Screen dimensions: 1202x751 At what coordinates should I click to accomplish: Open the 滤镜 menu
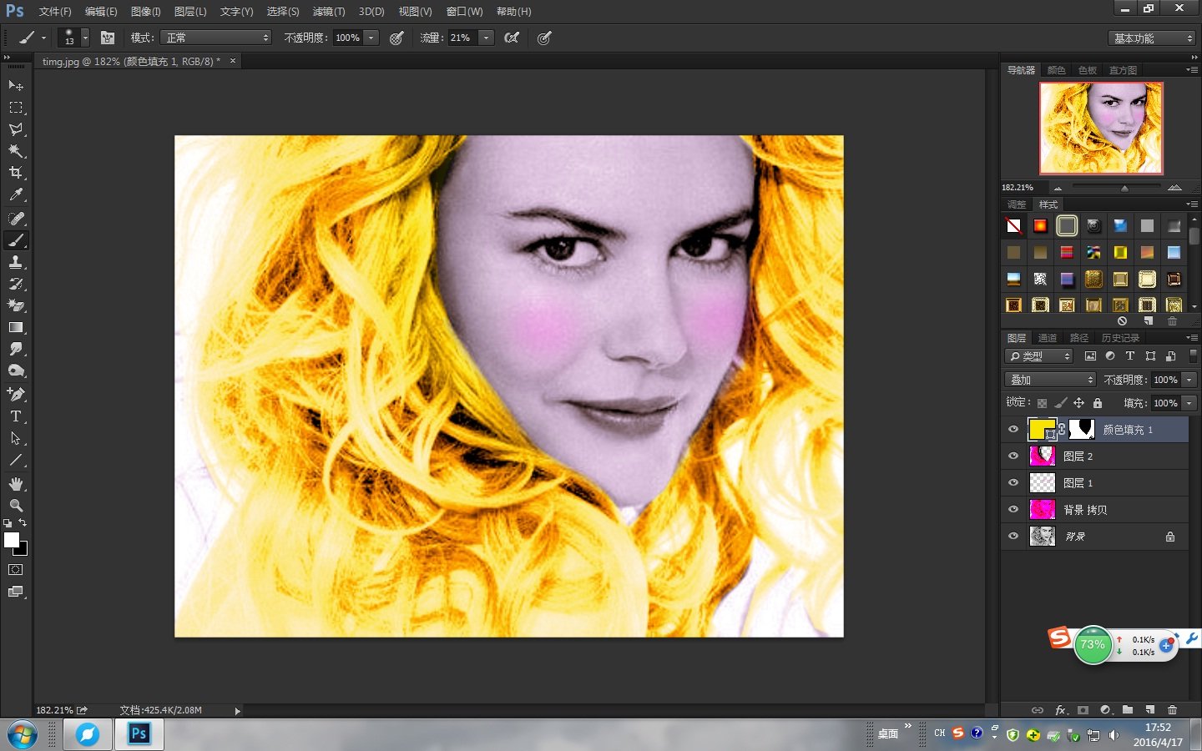point(328,12)
